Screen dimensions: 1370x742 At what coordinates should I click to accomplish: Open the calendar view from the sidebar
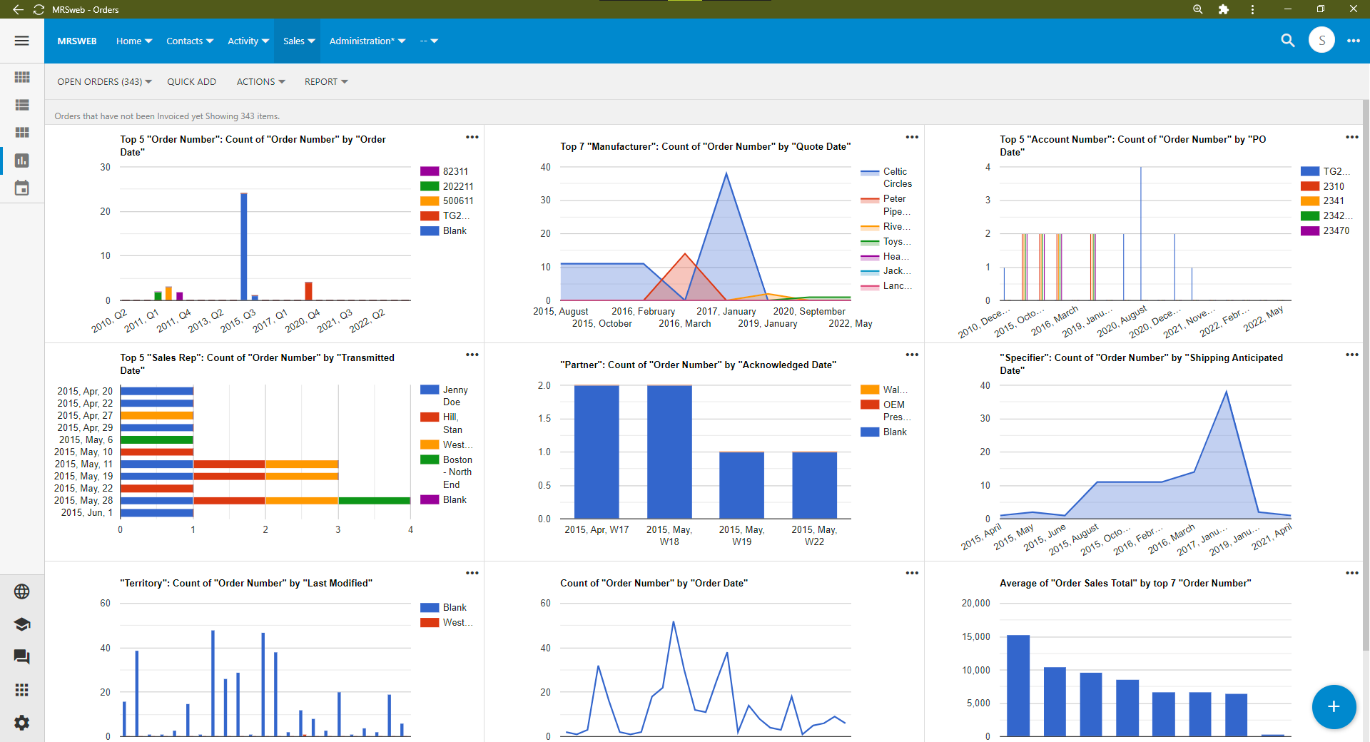(x=21, y=188)
